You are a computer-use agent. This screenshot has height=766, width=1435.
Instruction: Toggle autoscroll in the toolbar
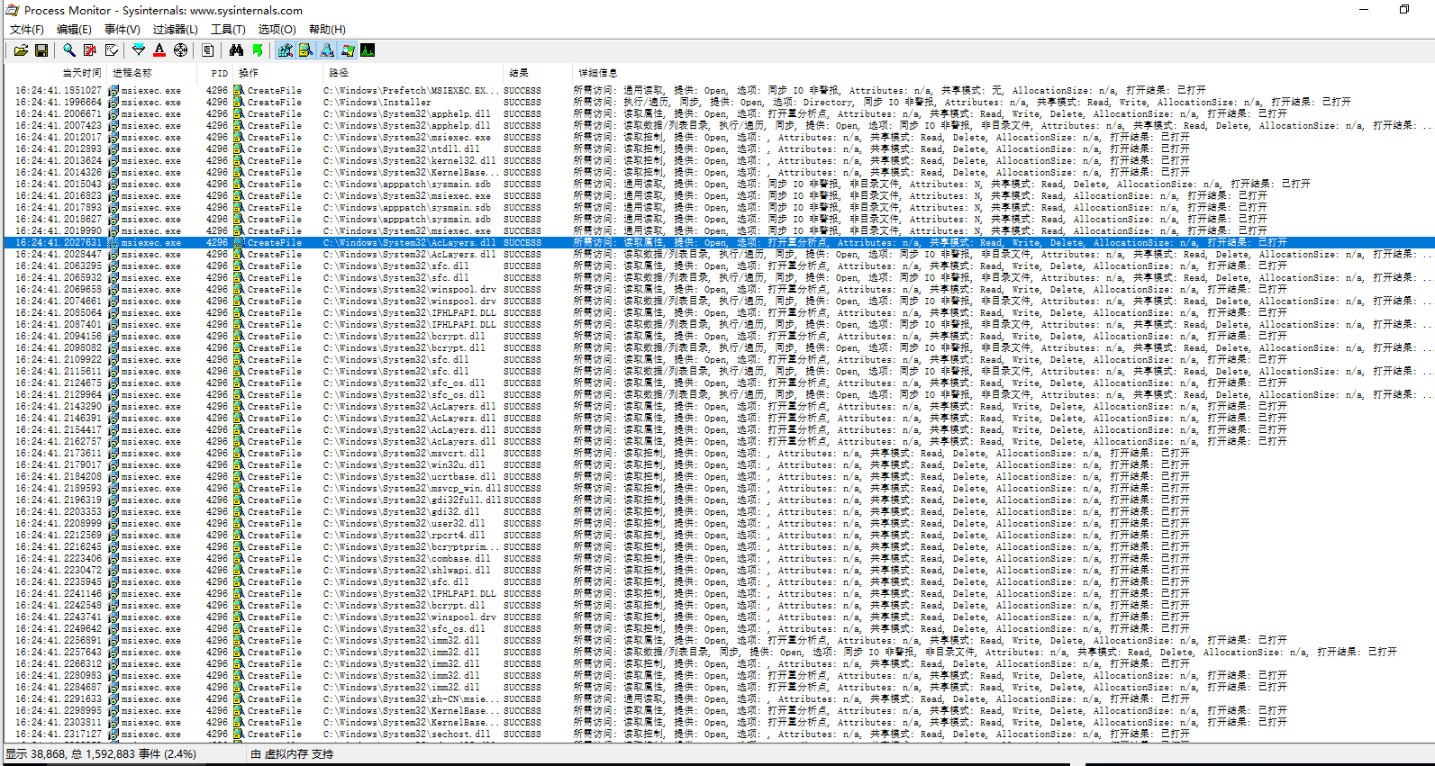[x=90, y=50]
